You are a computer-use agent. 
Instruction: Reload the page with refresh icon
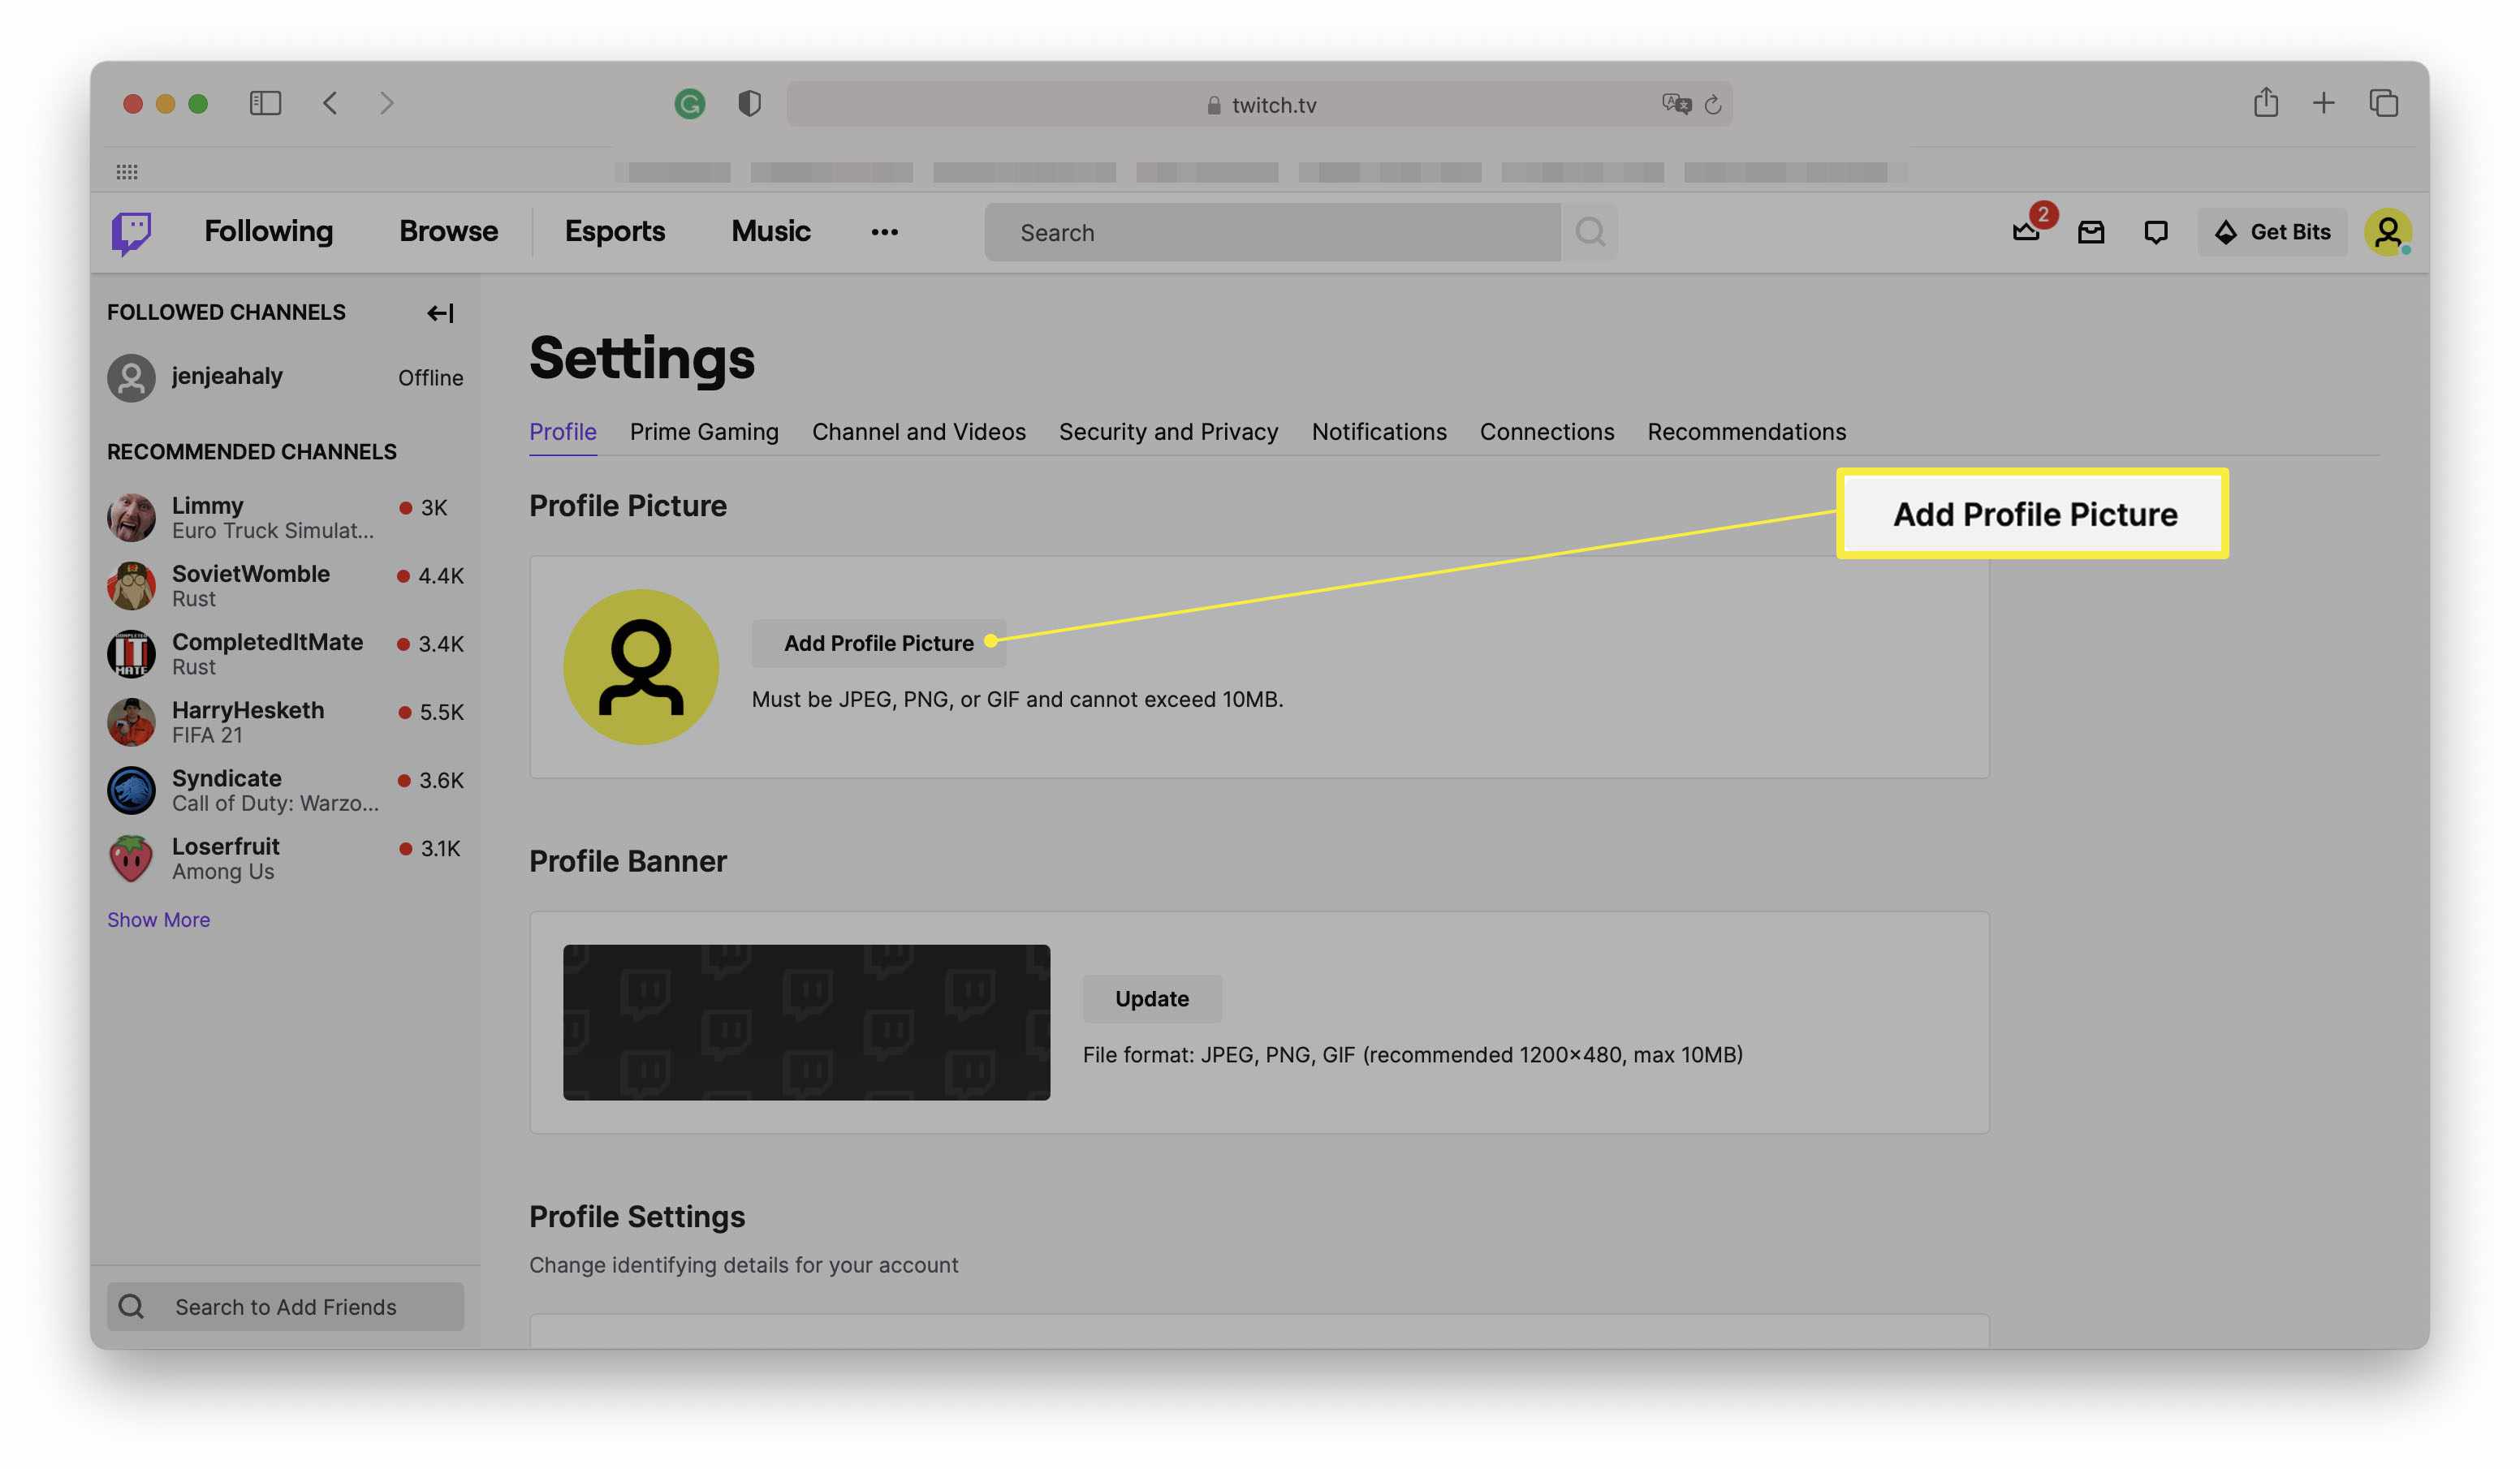tap(1713, 104)
